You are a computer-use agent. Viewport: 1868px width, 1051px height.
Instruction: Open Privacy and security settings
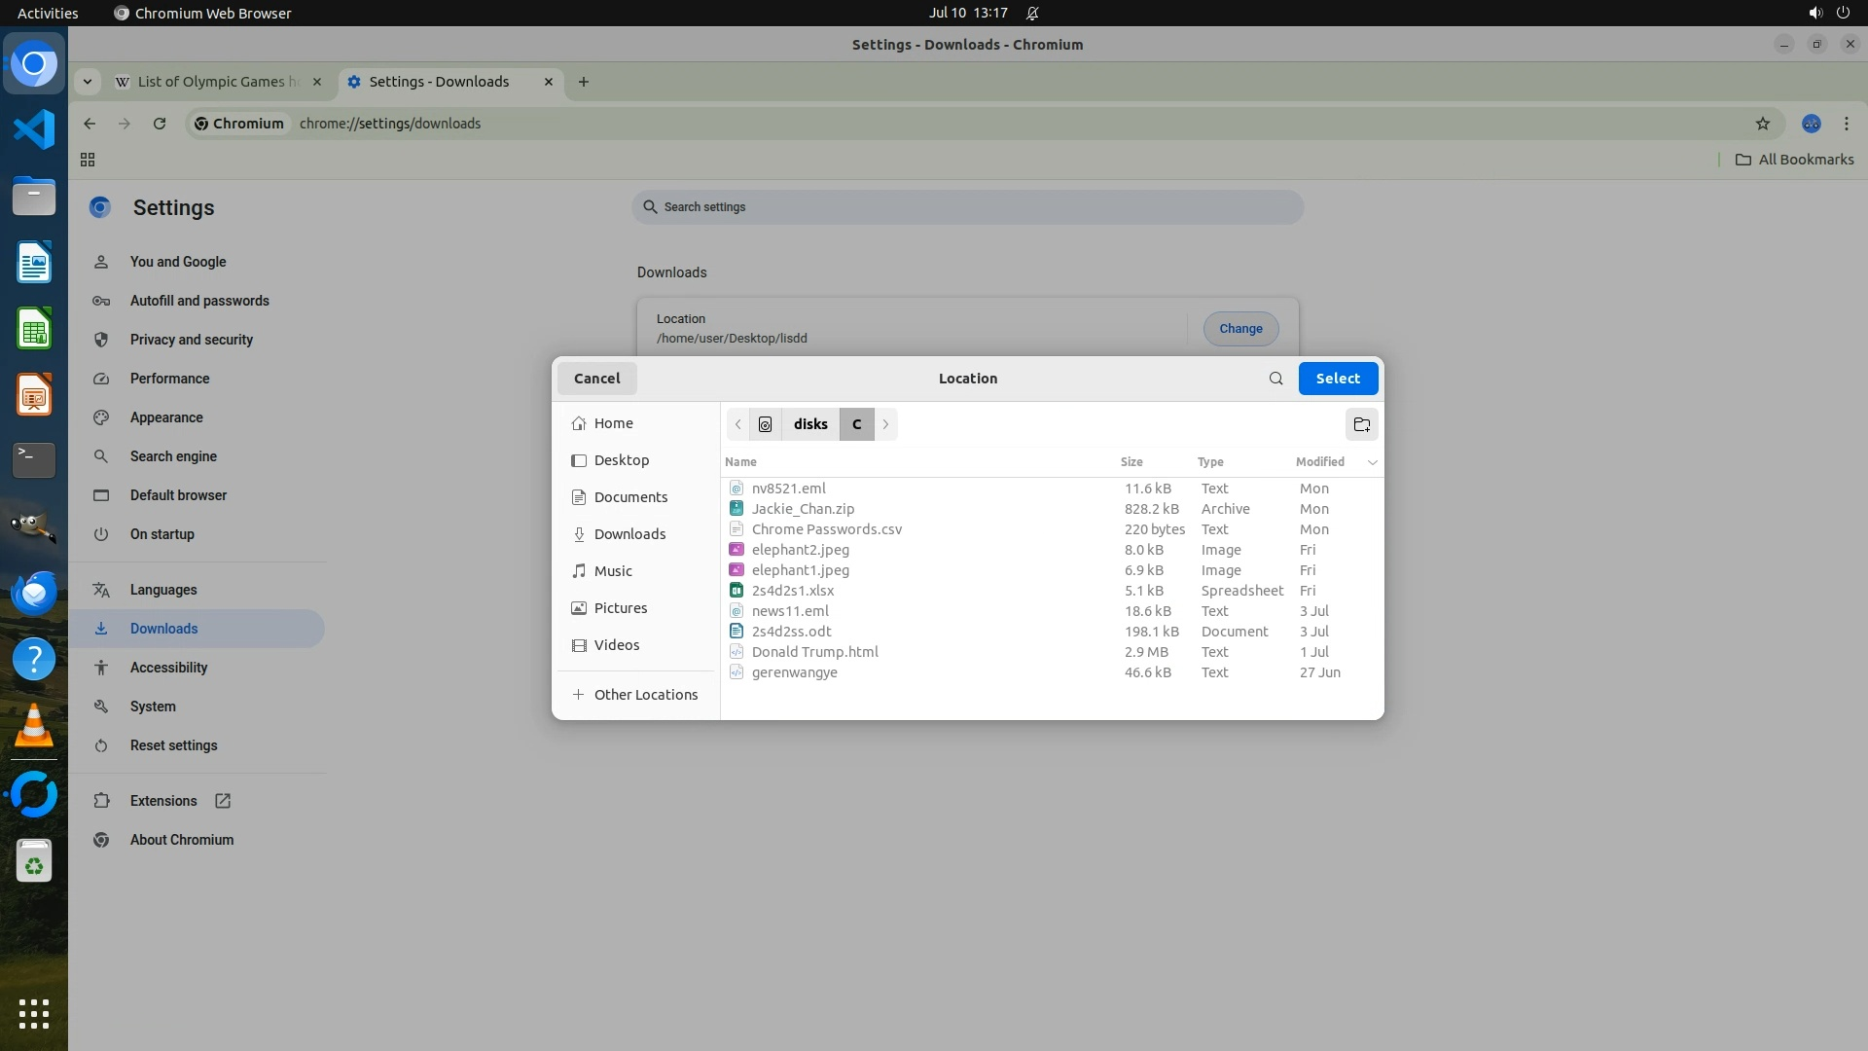[x=191, y=340]
